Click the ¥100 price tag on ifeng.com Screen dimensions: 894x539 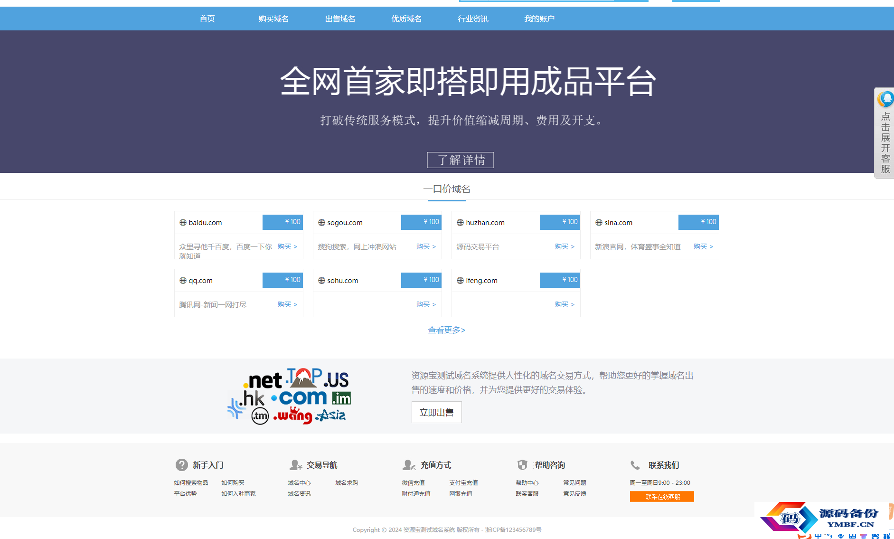[x=560, y=280]
